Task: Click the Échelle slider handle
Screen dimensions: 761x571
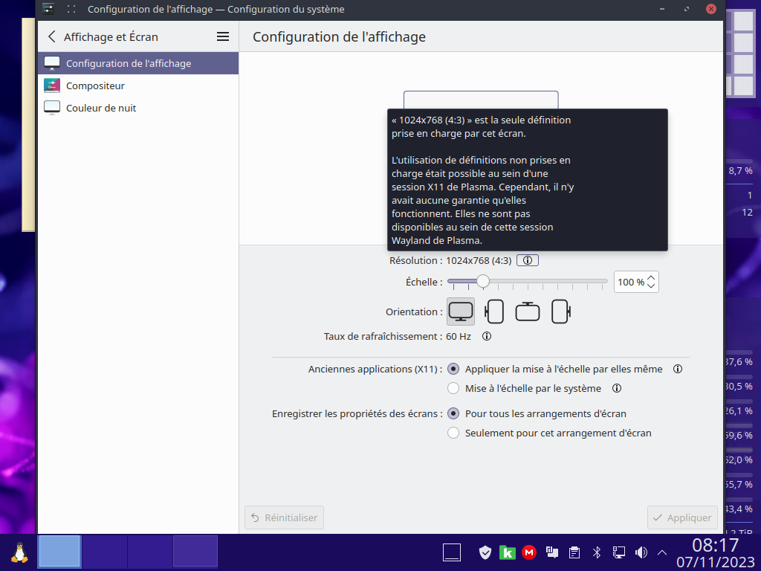Action: click(x=482, y=281)
